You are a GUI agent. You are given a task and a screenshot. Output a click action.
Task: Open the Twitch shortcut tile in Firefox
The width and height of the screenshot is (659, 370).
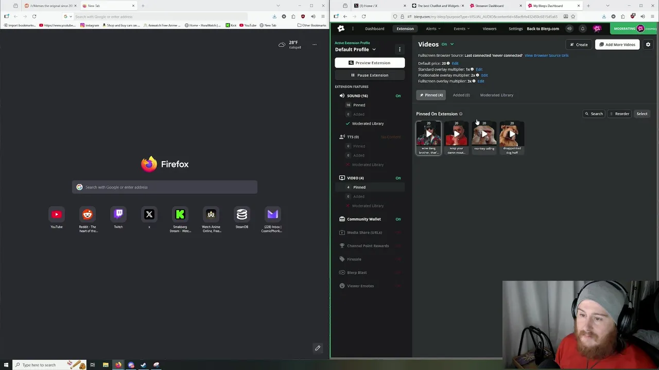118,214
